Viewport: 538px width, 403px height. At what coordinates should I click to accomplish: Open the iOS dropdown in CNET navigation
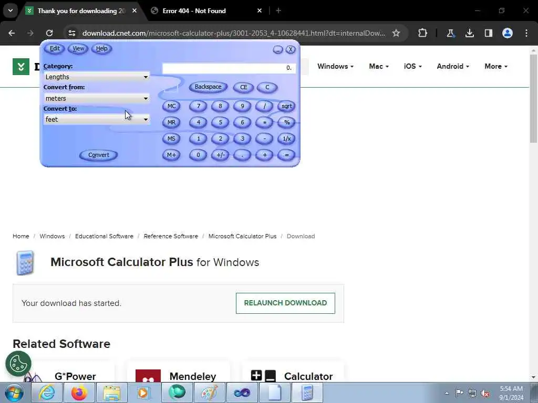413,66
